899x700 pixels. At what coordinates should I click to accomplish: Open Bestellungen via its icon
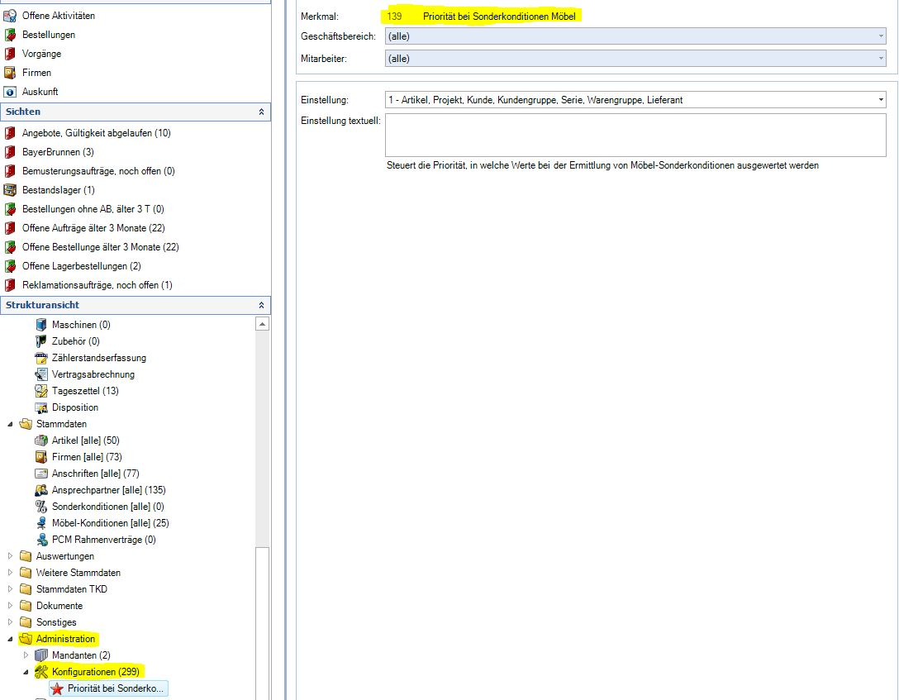[x=10, y=35]
